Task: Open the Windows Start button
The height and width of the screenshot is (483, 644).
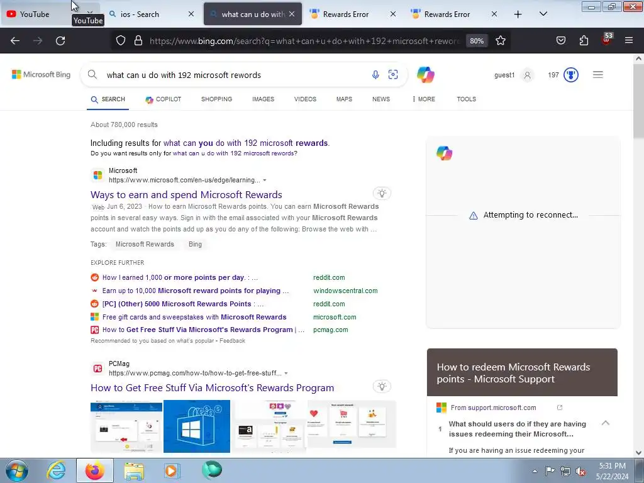Action: point(17,470)
